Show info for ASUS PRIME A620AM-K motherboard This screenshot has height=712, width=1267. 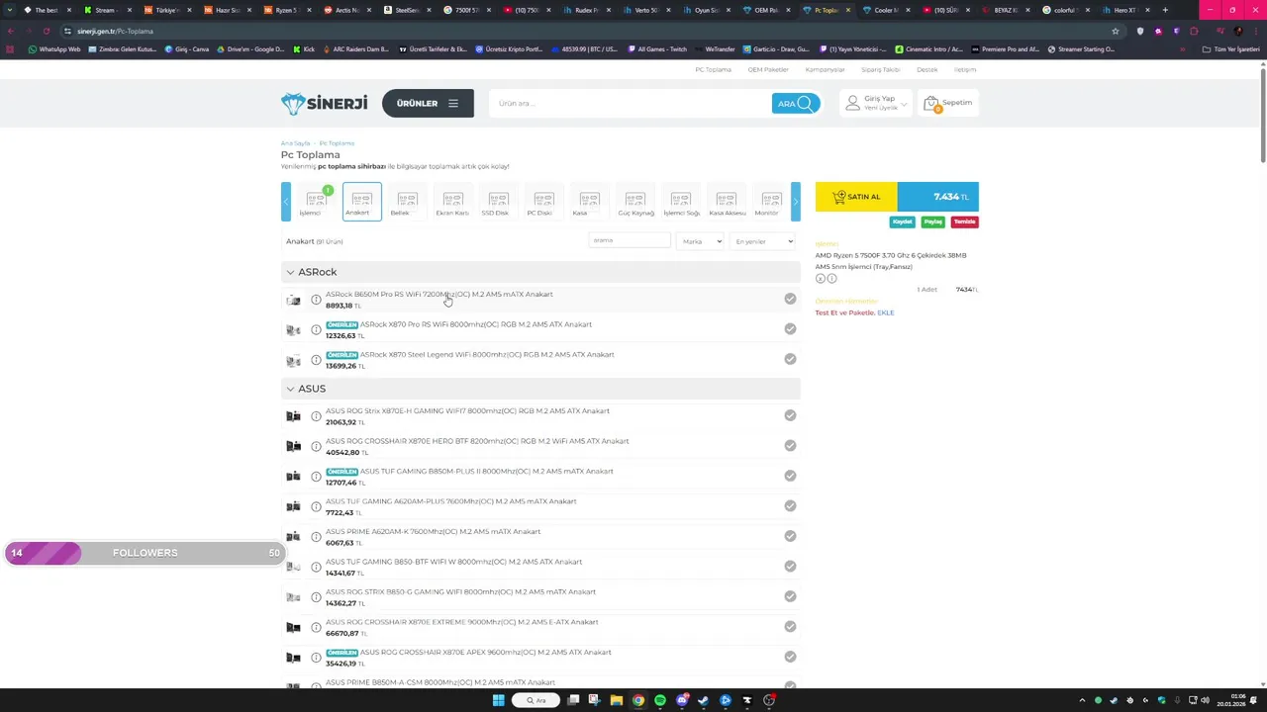[x=316, y=537]
